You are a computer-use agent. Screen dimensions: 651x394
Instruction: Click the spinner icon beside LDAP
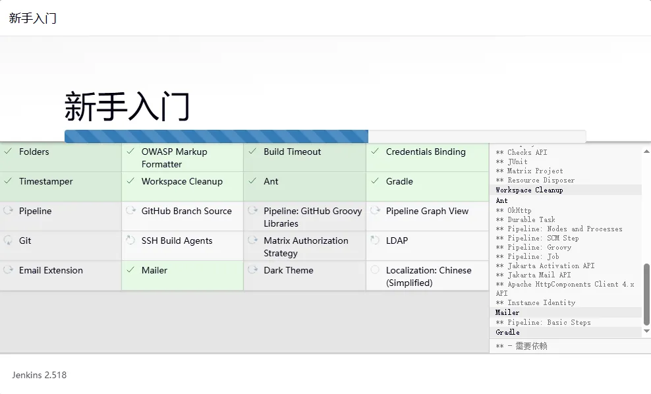coord(375,240)
